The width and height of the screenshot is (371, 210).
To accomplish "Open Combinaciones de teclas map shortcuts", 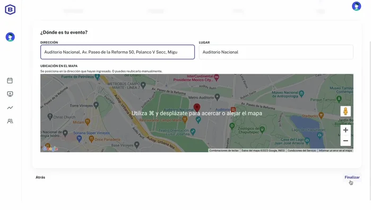I will pyautogui.click(x=224, y=150).
